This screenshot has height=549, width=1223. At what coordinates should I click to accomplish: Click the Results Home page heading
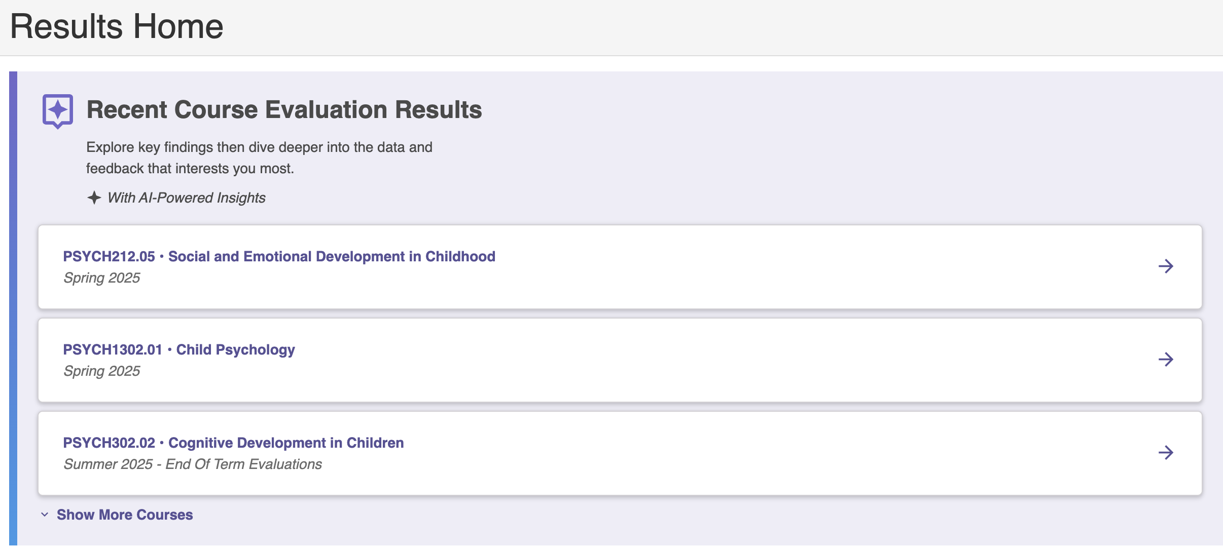pyautogui.click(x=117, y=26)
